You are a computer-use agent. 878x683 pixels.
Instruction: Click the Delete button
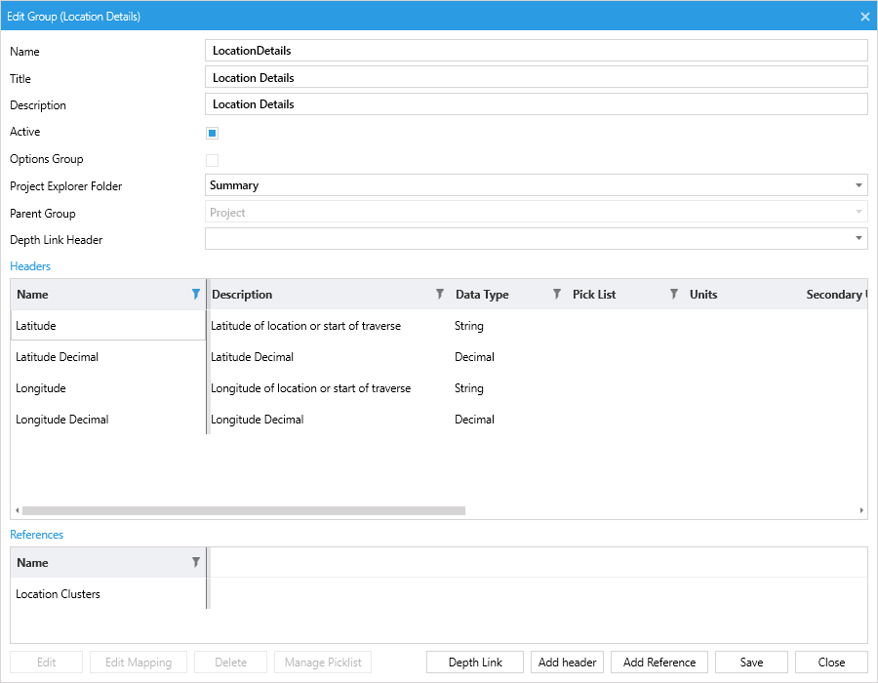(230, 663)
